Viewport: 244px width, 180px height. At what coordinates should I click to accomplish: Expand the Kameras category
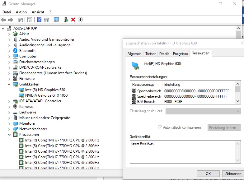coord(9,107)
